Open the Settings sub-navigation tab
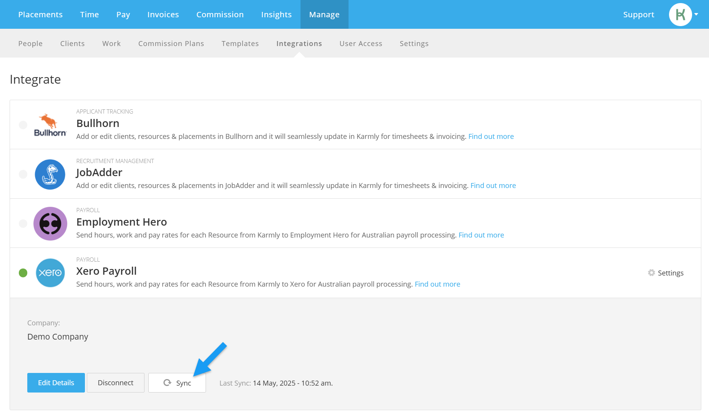Image resolution: width=709 pixels, height=414 pixels. [x=414, y=43]
